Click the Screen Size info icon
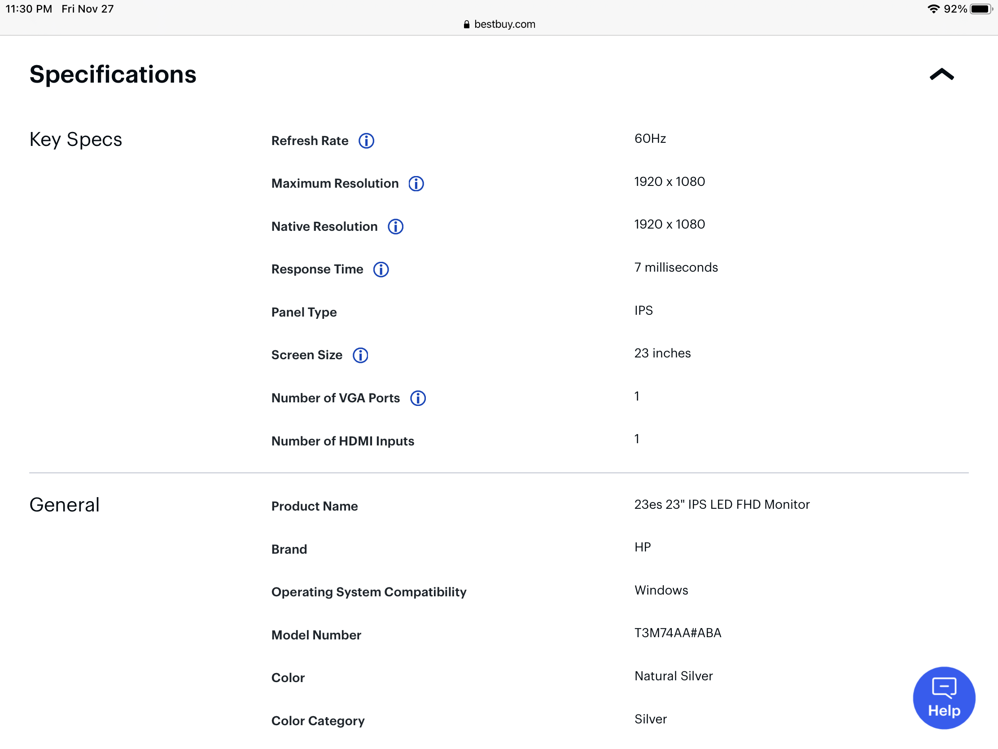Screen dimensions: 998x749 click(360, 355)
